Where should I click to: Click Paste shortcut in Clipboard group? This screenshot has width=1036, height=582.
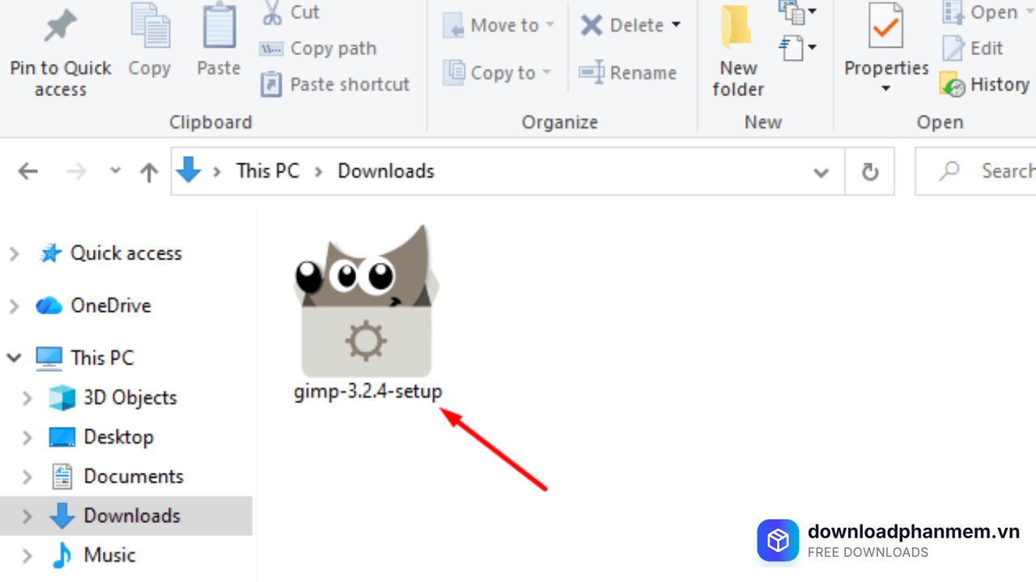[334, 84]
